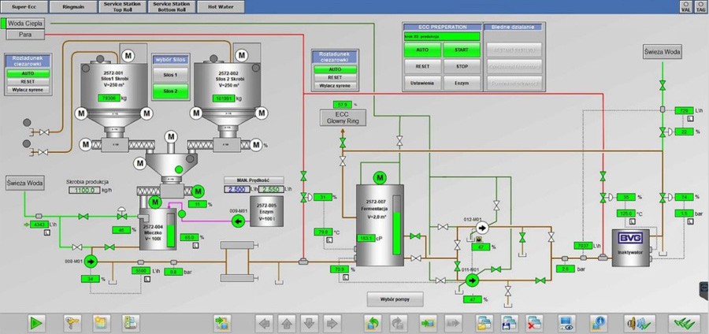Click the ECC Glowny Ring button
The height and width of the screenshot is (334, 709).
(x=343, y=117)
